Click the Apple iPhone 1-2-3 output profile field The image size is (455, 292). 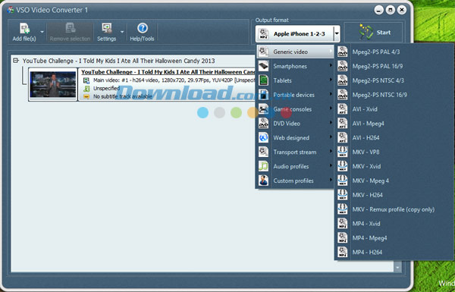pyautogui.click(x=294, y=33)
